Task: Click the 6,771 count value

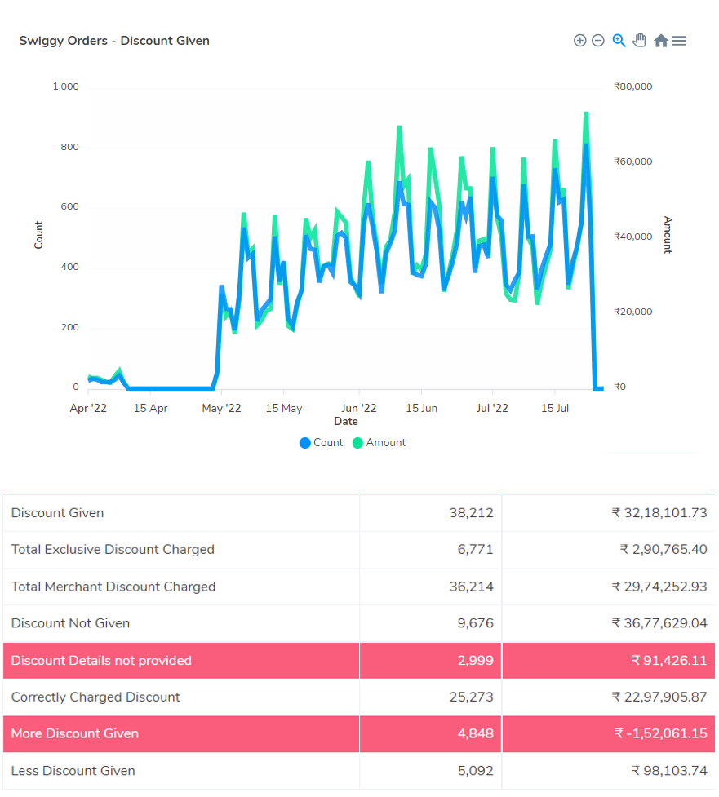Action: click(476, 550)
